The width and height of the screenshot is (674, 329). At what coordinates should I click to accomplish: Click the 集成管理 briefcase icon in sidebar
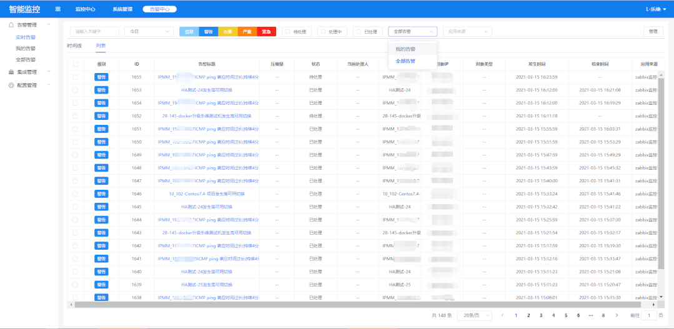click(x=12, y=72)
